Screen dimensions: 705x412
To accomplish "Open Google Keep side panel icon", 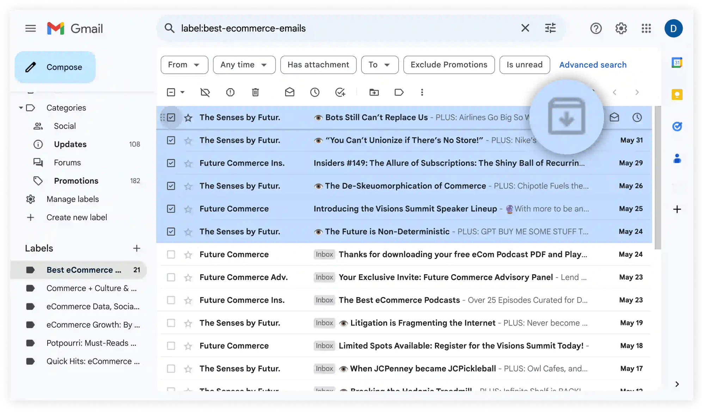I will click(x=677, y=95).
